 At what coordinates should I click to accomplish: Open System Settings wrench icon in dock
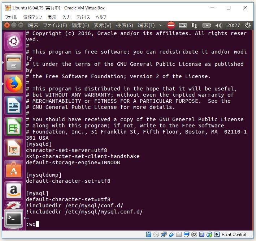tap(14, 205)
